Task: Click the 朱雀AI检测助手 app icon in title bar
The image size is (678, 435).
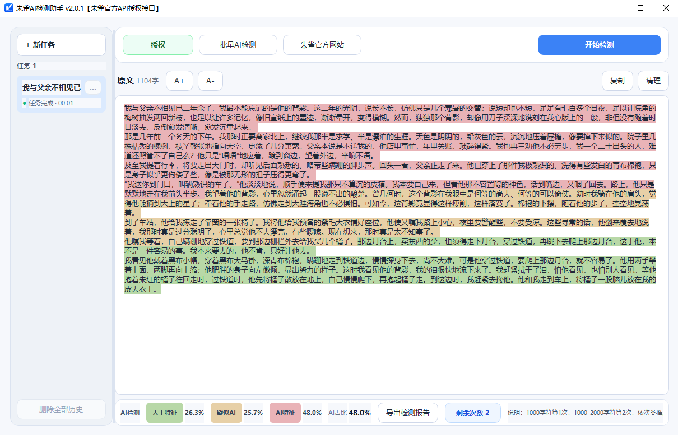Action: tap(8, 8)
